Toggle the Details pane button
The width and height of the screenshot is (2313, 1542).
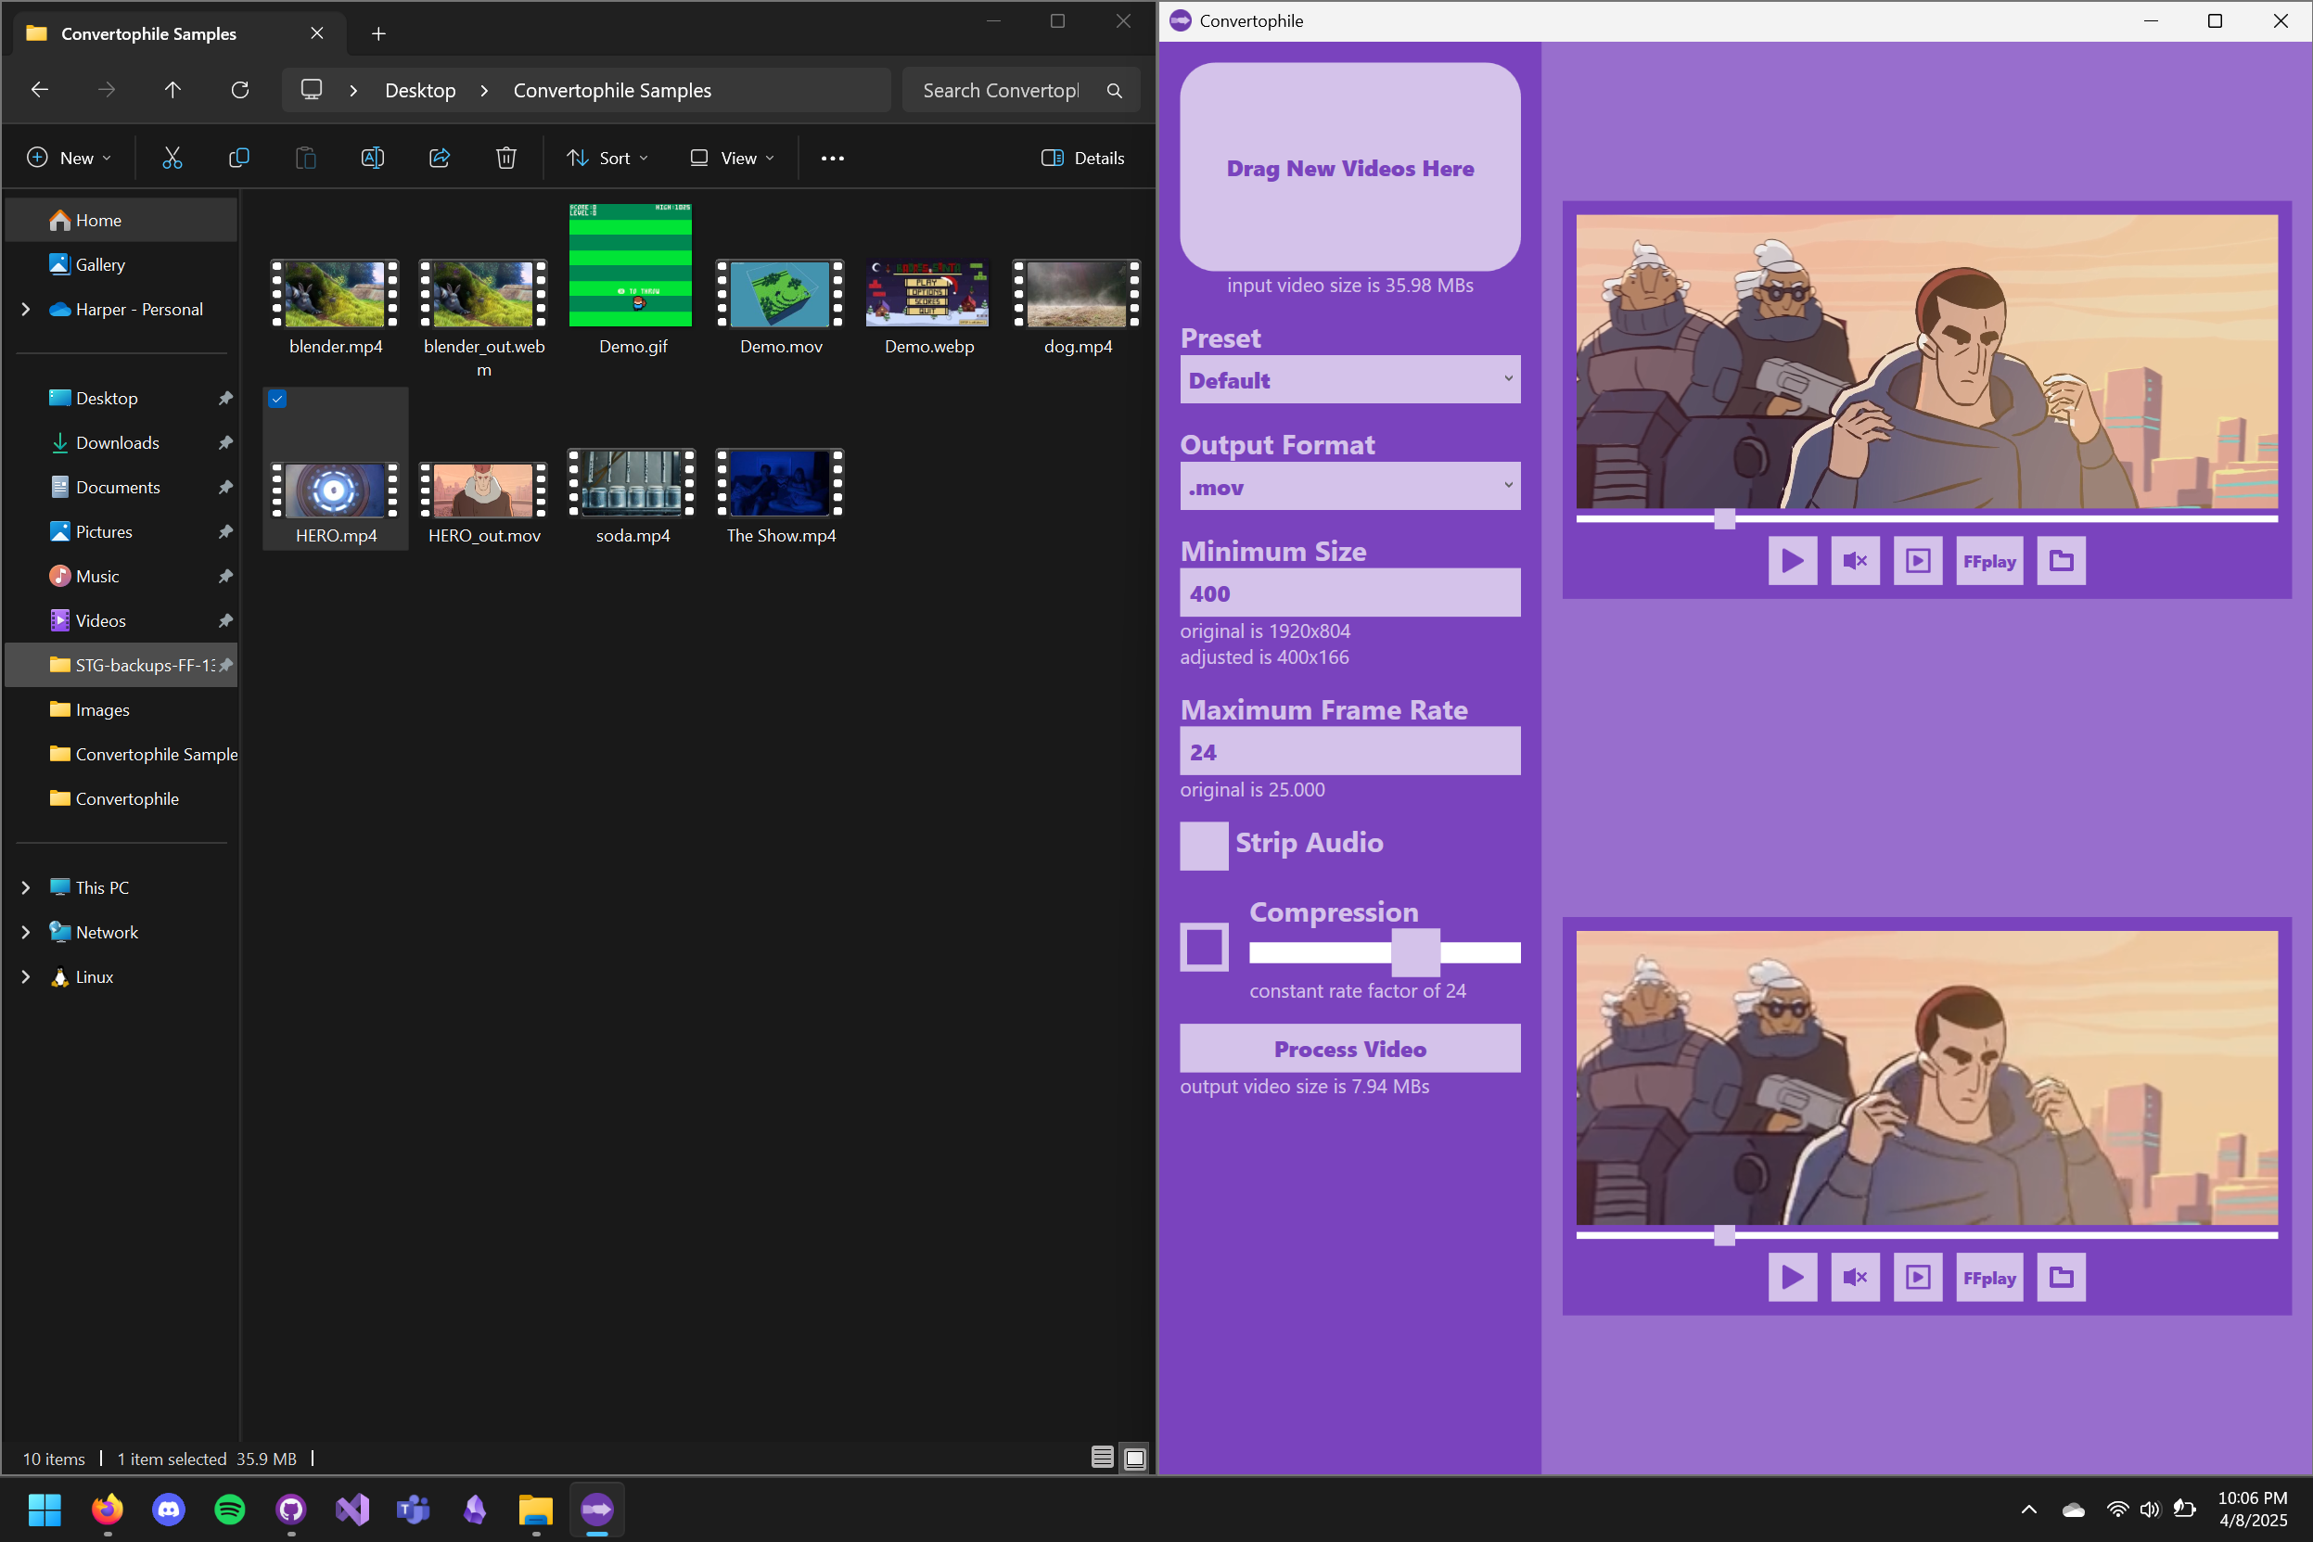coord(1082,158)
